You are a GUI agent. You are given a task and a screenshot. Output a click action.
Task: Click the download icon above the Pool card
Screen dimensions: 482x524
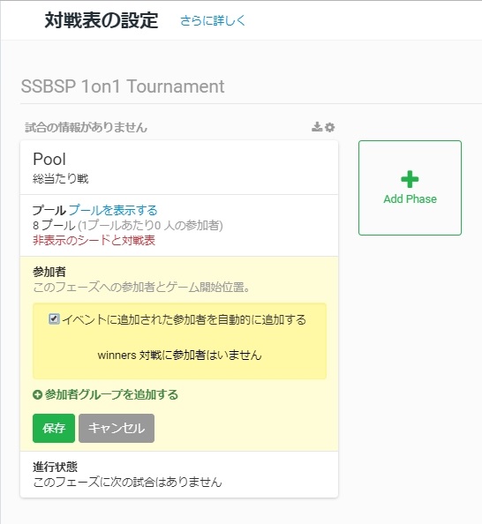317,127
